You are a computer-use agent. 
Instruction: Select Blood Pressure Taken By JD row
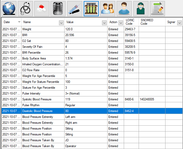pyautogui.click(x=92, y=140)
